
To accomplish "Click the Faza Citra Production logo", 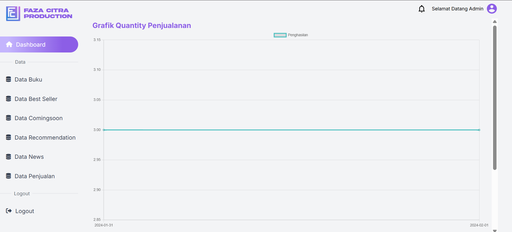I will pos(39,14).
